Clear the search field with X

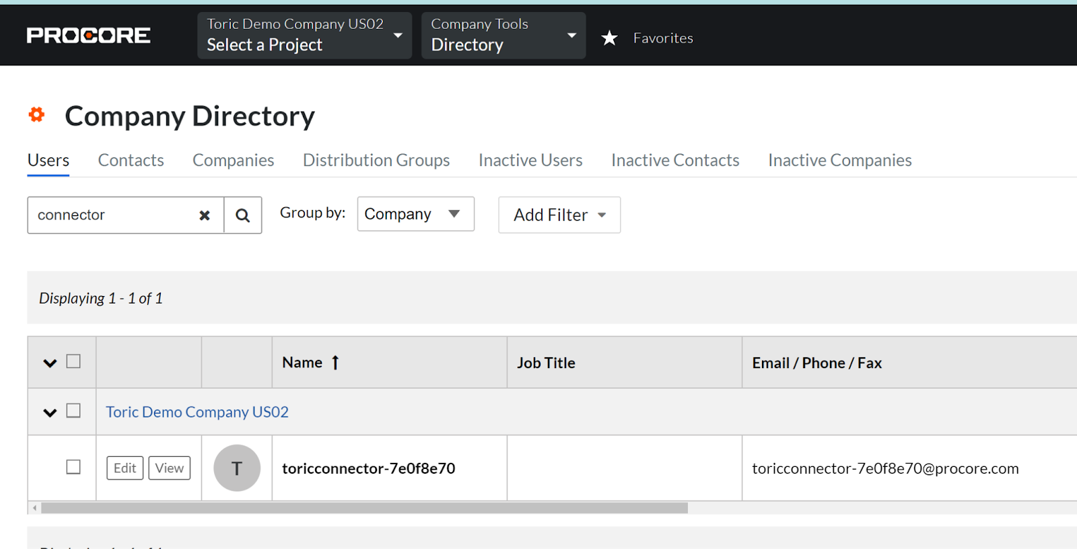[x=205, y=215]
